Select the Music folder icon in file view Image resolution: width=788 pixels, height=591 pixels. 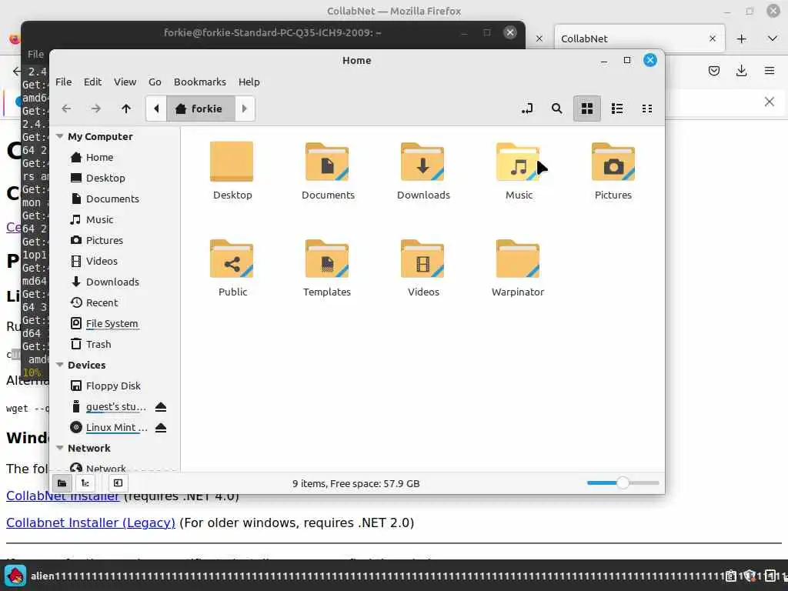pyautogui.click(x=518, y=162)
